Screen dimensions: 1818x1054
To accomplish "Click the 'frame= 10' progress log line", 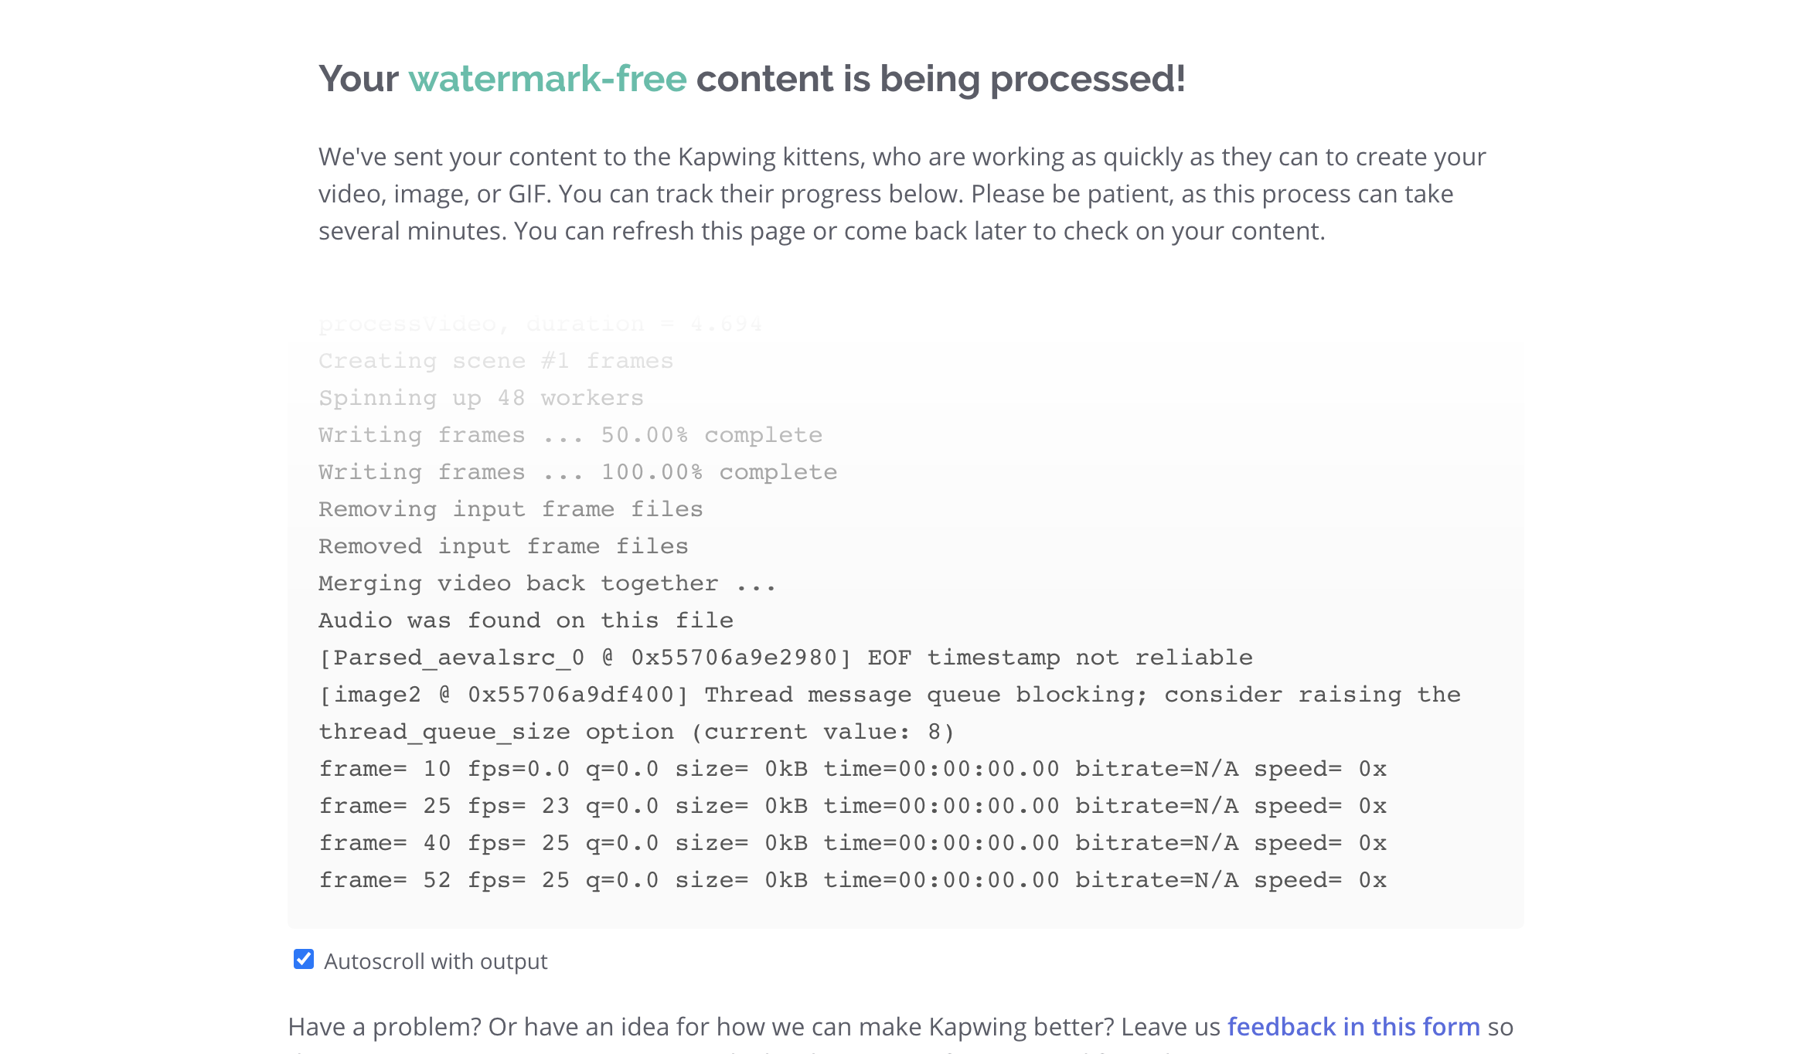I will pos(853,769).
